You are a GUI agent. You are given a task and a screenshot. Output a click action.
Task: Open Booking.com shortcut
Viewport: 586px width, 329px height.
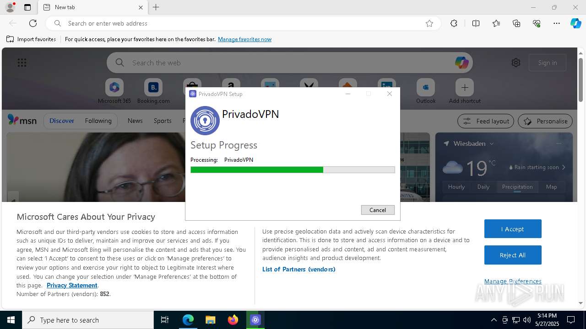pyautogui.click(x=153, y=91)
